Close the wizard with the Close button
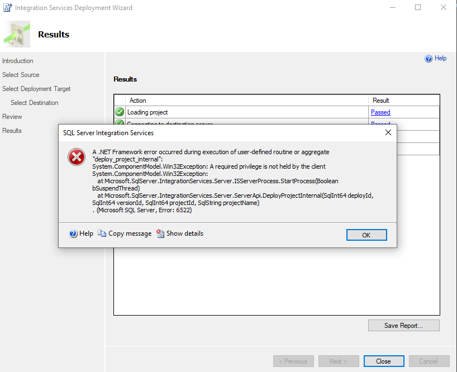Viewport: 457px width, 372px height. coord(384,361)
